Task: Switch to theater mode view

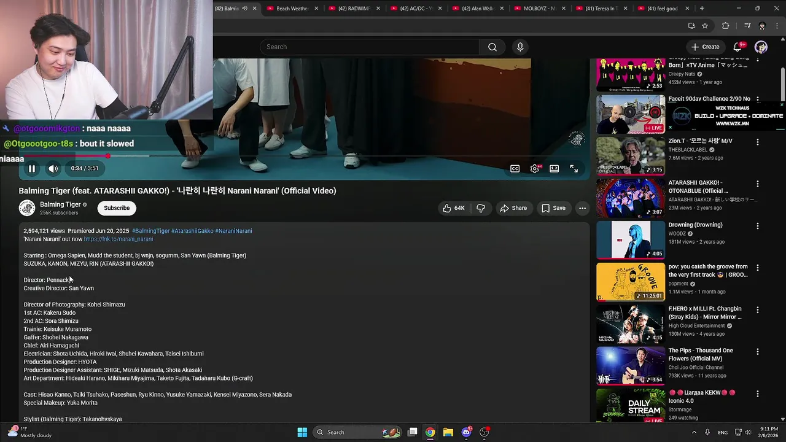Action: [x=554, y=169]
